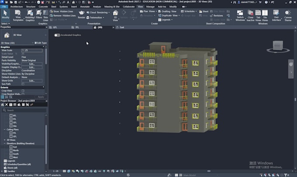
Task: Toggle Canvas Theme
Action: (x=288, y=16)
